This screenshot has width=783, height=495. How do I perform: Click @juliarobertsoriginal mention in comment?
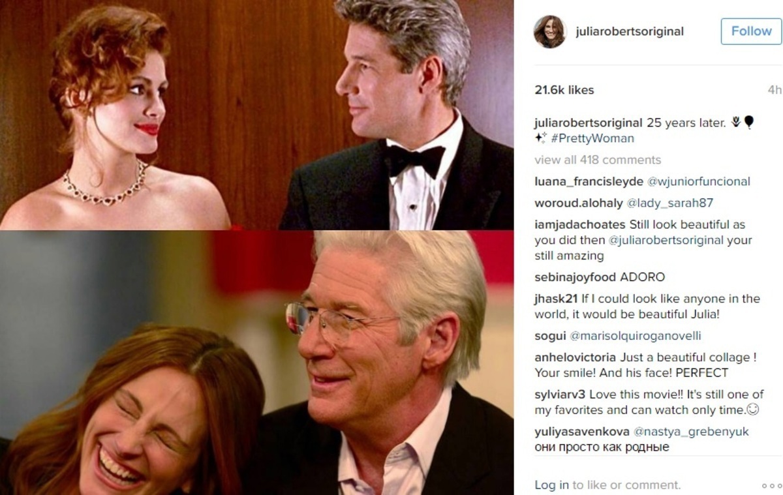point(666,240)
